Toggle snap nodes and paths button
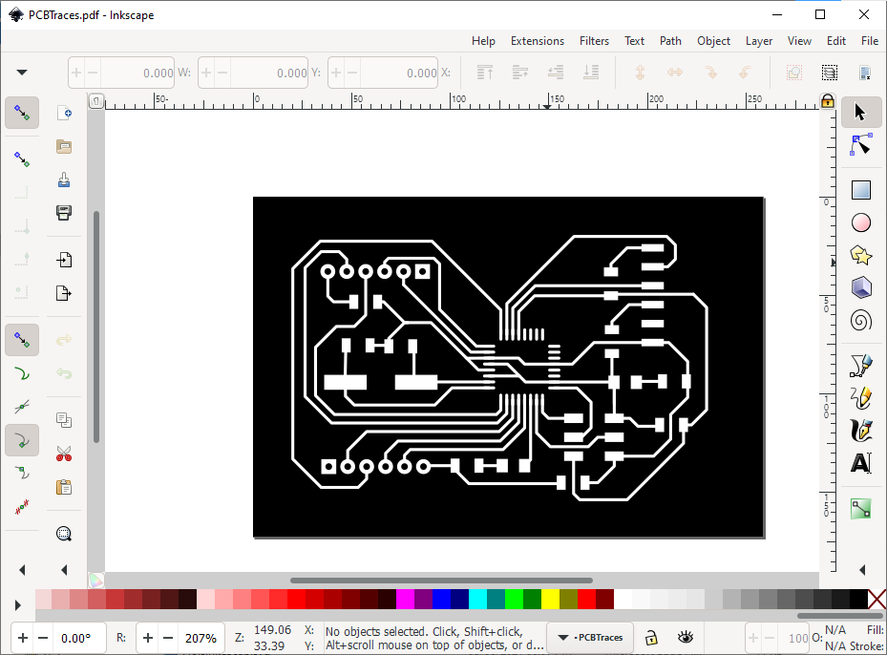887x655 pixels. (22, 339)
